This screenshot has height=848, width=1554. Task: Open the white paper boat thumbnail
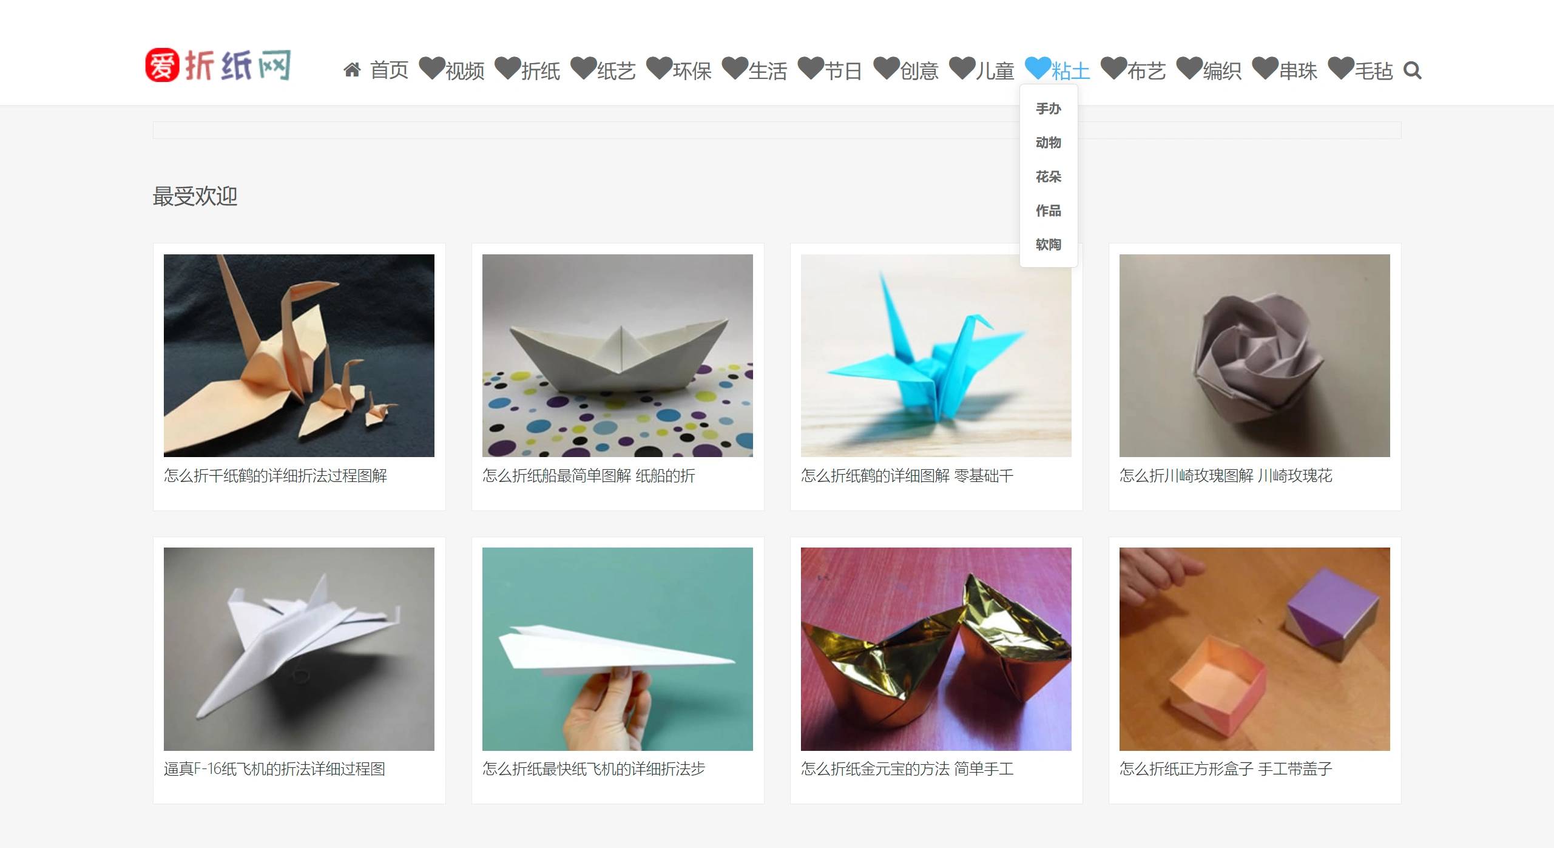click(x=618, y=356)
